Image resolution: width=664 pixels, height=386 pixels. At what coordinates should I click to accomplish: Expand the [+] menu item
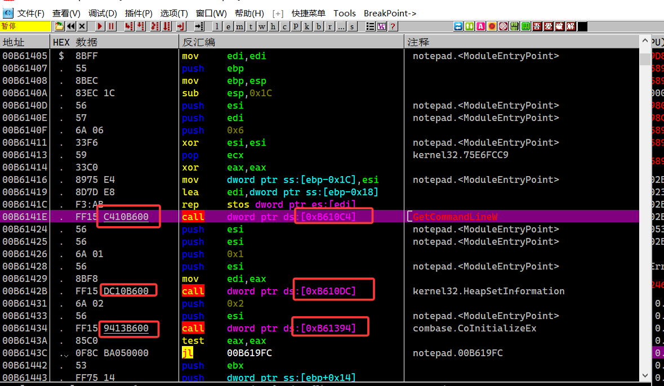click(278, 13)
